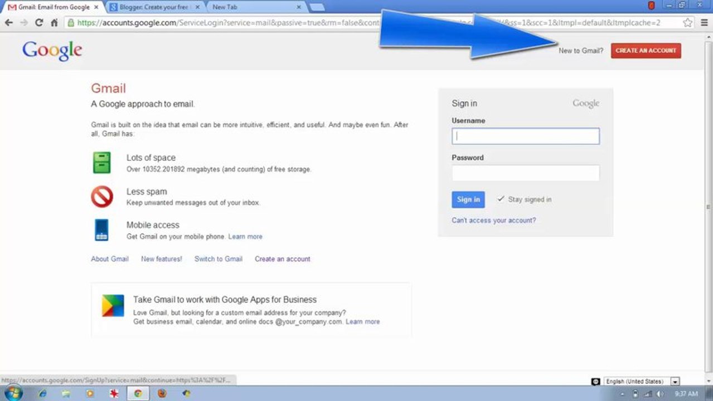The height and width of the screenshot is (401, 713).
Task: Open the Chrome menu icon
Action: [x=704, y=23]
